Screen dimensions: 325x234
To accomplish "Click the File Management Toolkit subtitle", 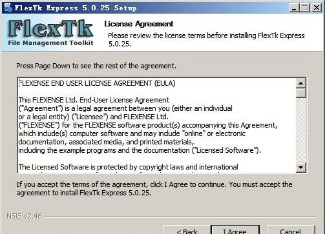I will (51, 43).
